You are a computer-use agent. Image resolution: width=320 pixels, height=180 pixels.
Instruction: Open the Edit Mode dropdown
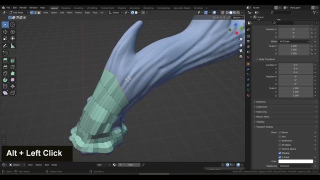19,12
